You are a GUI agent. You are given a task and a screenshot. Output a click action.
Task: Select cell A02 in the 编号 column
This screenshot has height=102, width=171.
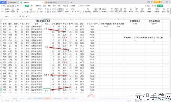[4, 27]
